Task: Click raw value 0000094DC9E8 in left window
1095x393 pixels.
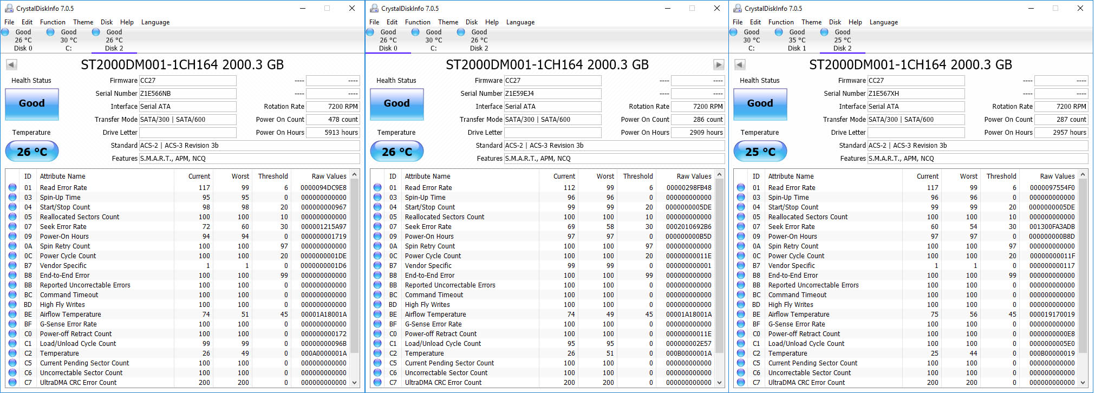Action: tap(323, 187)
